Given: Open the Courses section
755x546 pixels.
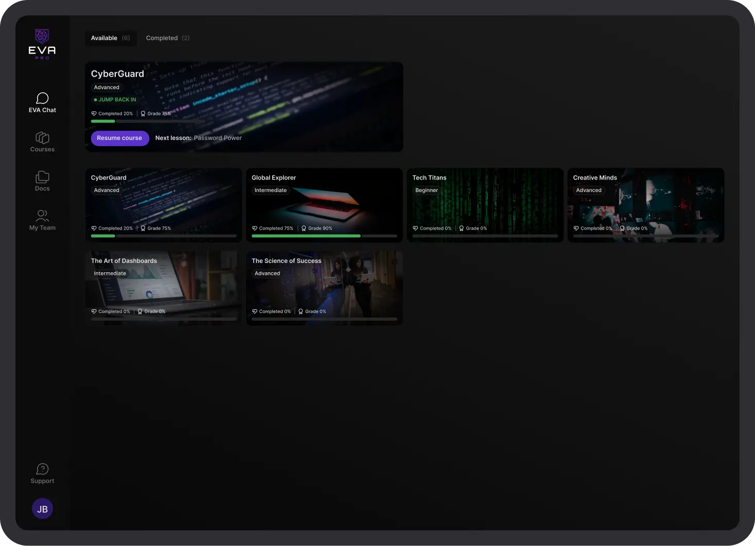Looking at the screenshot, I should [42, 142].
